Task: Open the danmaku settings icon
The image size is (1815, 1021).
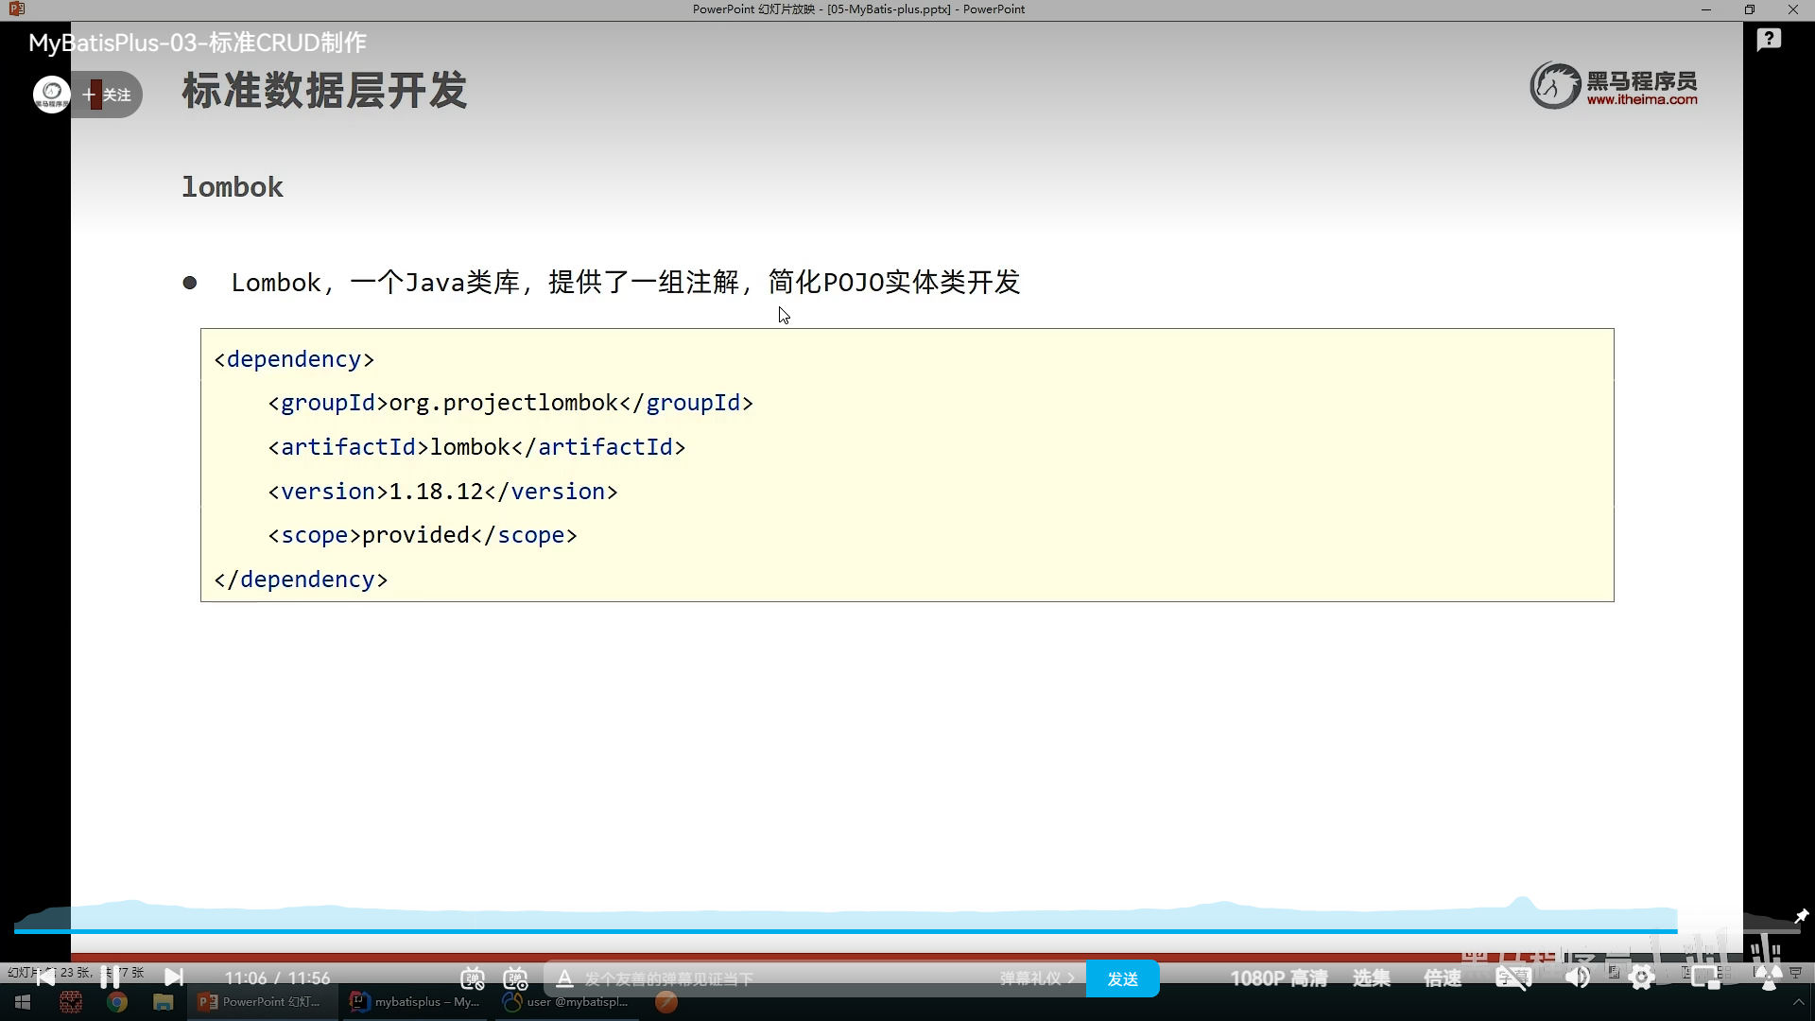Action: (x=515, y=978)
